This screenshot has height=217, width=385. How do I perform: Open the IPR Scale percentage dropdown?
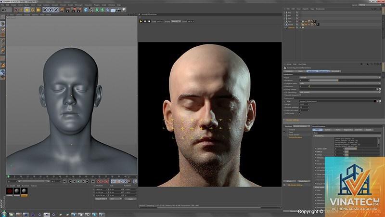160,21
